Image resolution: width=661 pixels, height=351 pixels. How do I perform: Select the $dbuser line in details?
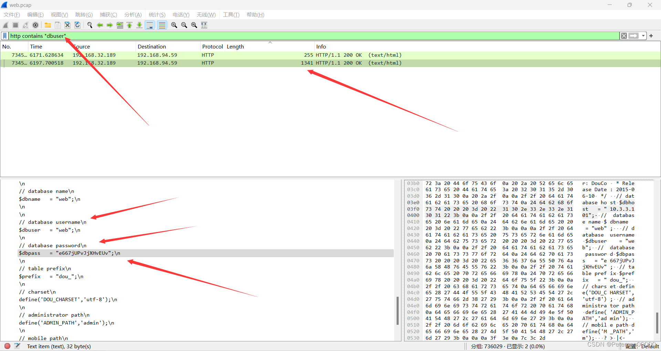point(206,230)
